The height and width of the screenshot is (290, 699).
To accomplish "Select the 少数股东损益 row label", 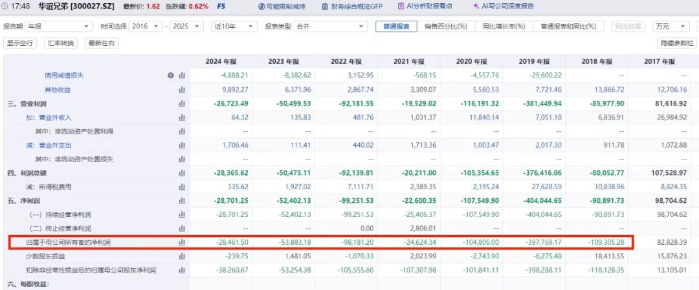I will [47, 256].
